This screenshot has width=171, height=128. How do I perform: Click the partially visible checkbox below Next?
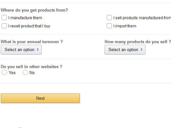click(20, 128)
